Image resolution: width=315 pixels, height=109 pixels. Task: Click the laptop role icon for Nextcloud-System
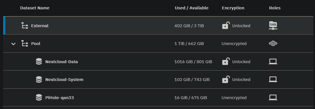pos(273,79)
